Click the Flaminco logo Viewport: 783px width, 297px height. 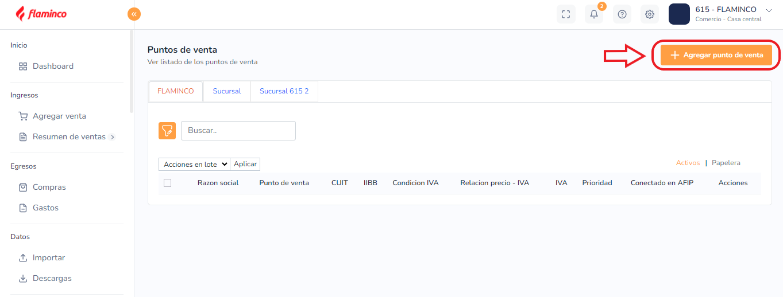[41, 14]
